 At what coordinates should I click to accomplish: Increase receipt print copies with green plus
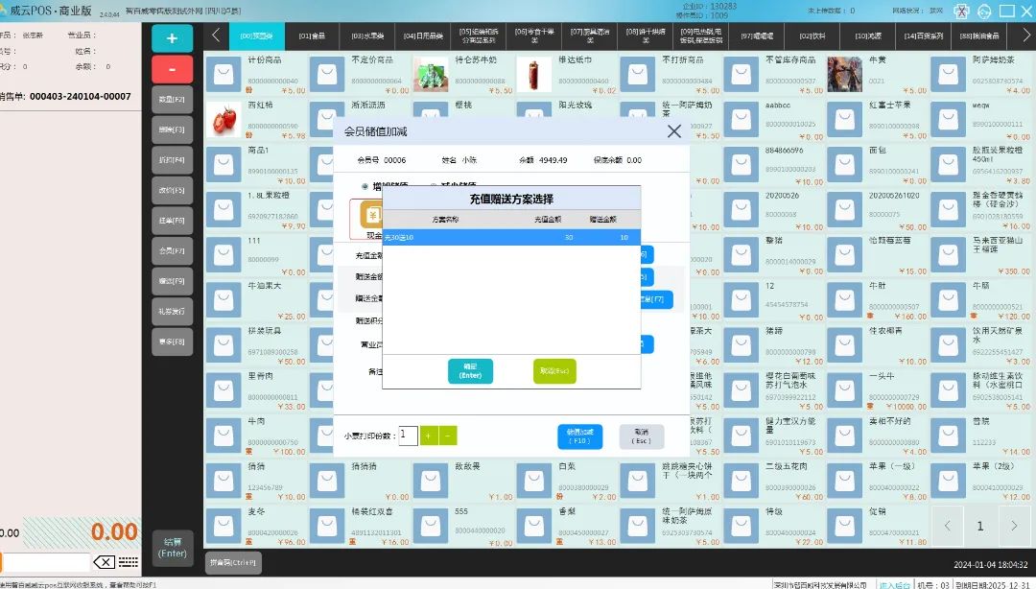(429, 436)
